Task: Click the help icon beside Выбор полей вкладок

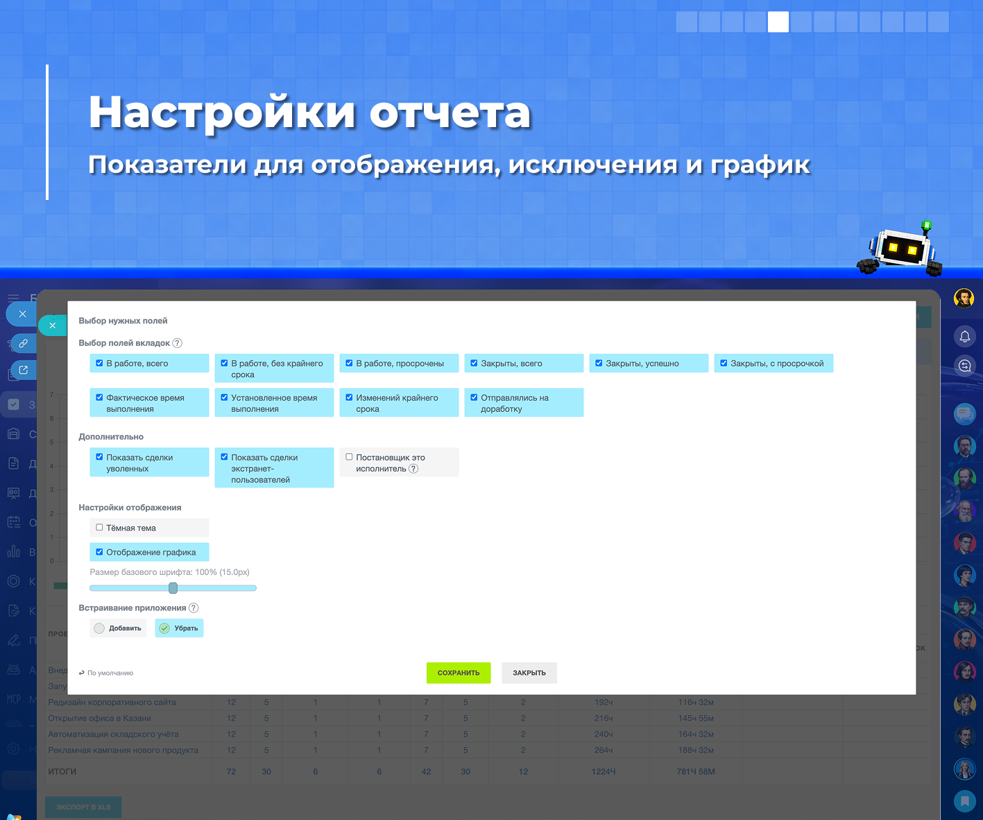Action: pos(177,343)
